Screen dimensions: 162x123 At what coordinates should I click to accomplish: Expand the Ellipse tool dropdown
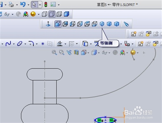(x=25, y=44)
